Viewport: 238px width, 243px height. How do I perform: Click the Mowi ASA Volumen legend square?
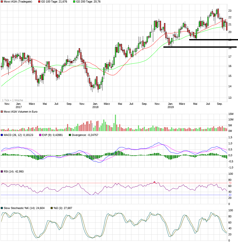[2, 112]
